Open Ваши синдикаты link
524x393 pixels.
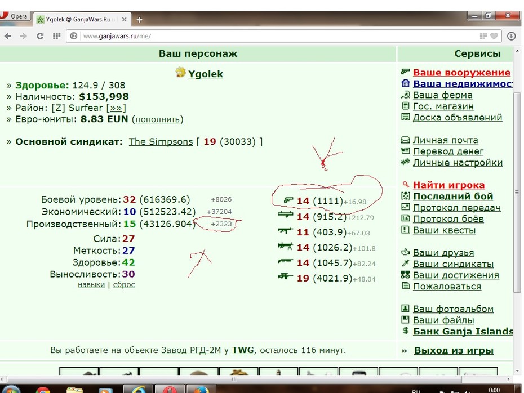453,264
